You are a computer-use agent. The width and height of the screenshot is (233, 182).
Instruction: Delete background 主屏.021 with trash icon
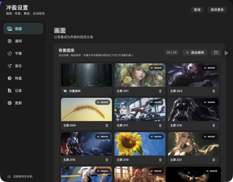pyautogui.click(x=214, y=160)
